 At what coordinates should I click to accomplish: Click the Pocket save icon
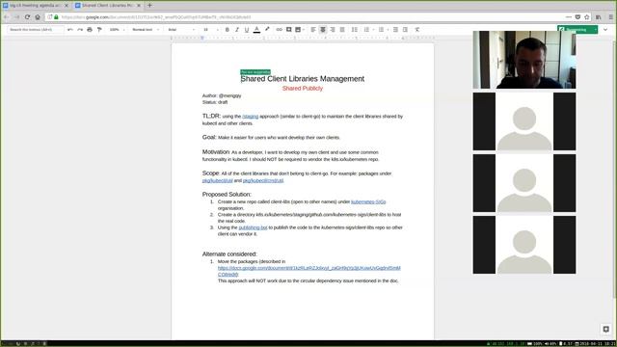click(577, 17)
